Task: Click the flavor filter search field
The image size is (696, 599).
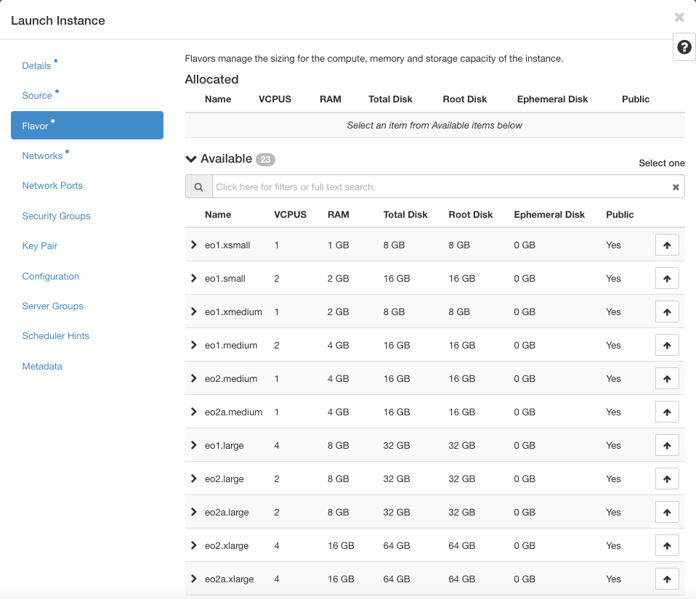Action: tap(440, 187)
